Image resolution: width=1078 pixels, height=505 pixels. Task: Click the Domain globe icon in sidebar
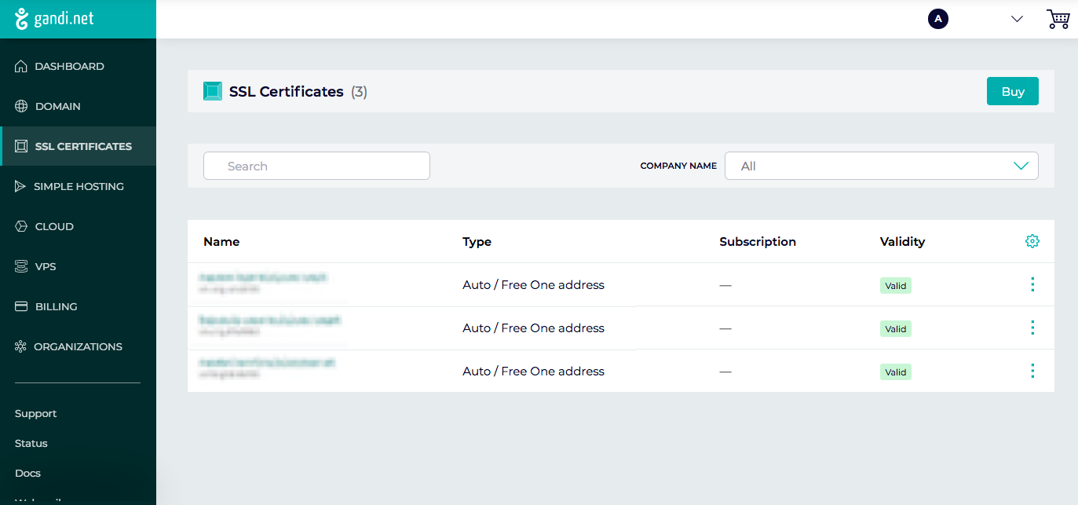click(21, 107)
